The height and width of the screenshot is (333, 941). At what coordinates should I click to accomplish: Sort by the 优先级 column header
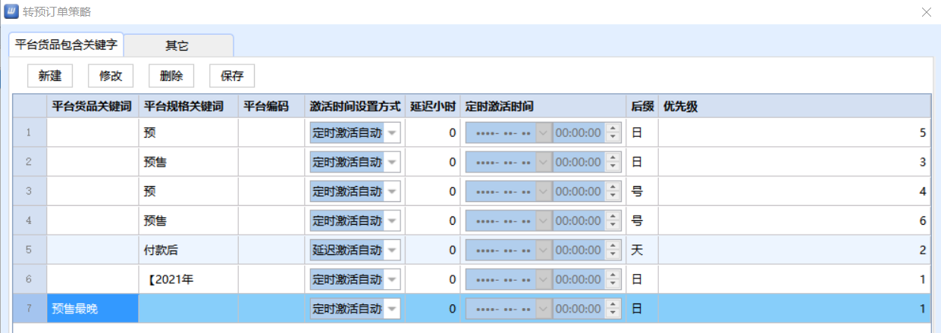[793, 106]
